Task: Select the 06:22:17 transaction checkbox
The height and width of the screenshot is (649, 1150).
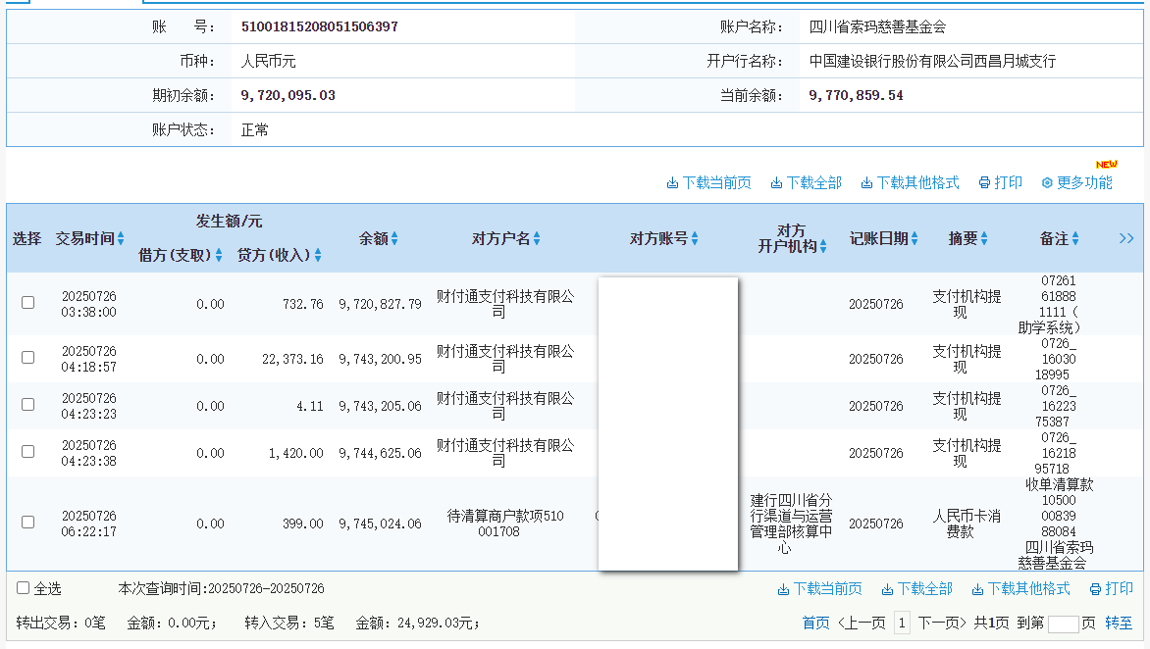Action: click(x=27, y=523)
